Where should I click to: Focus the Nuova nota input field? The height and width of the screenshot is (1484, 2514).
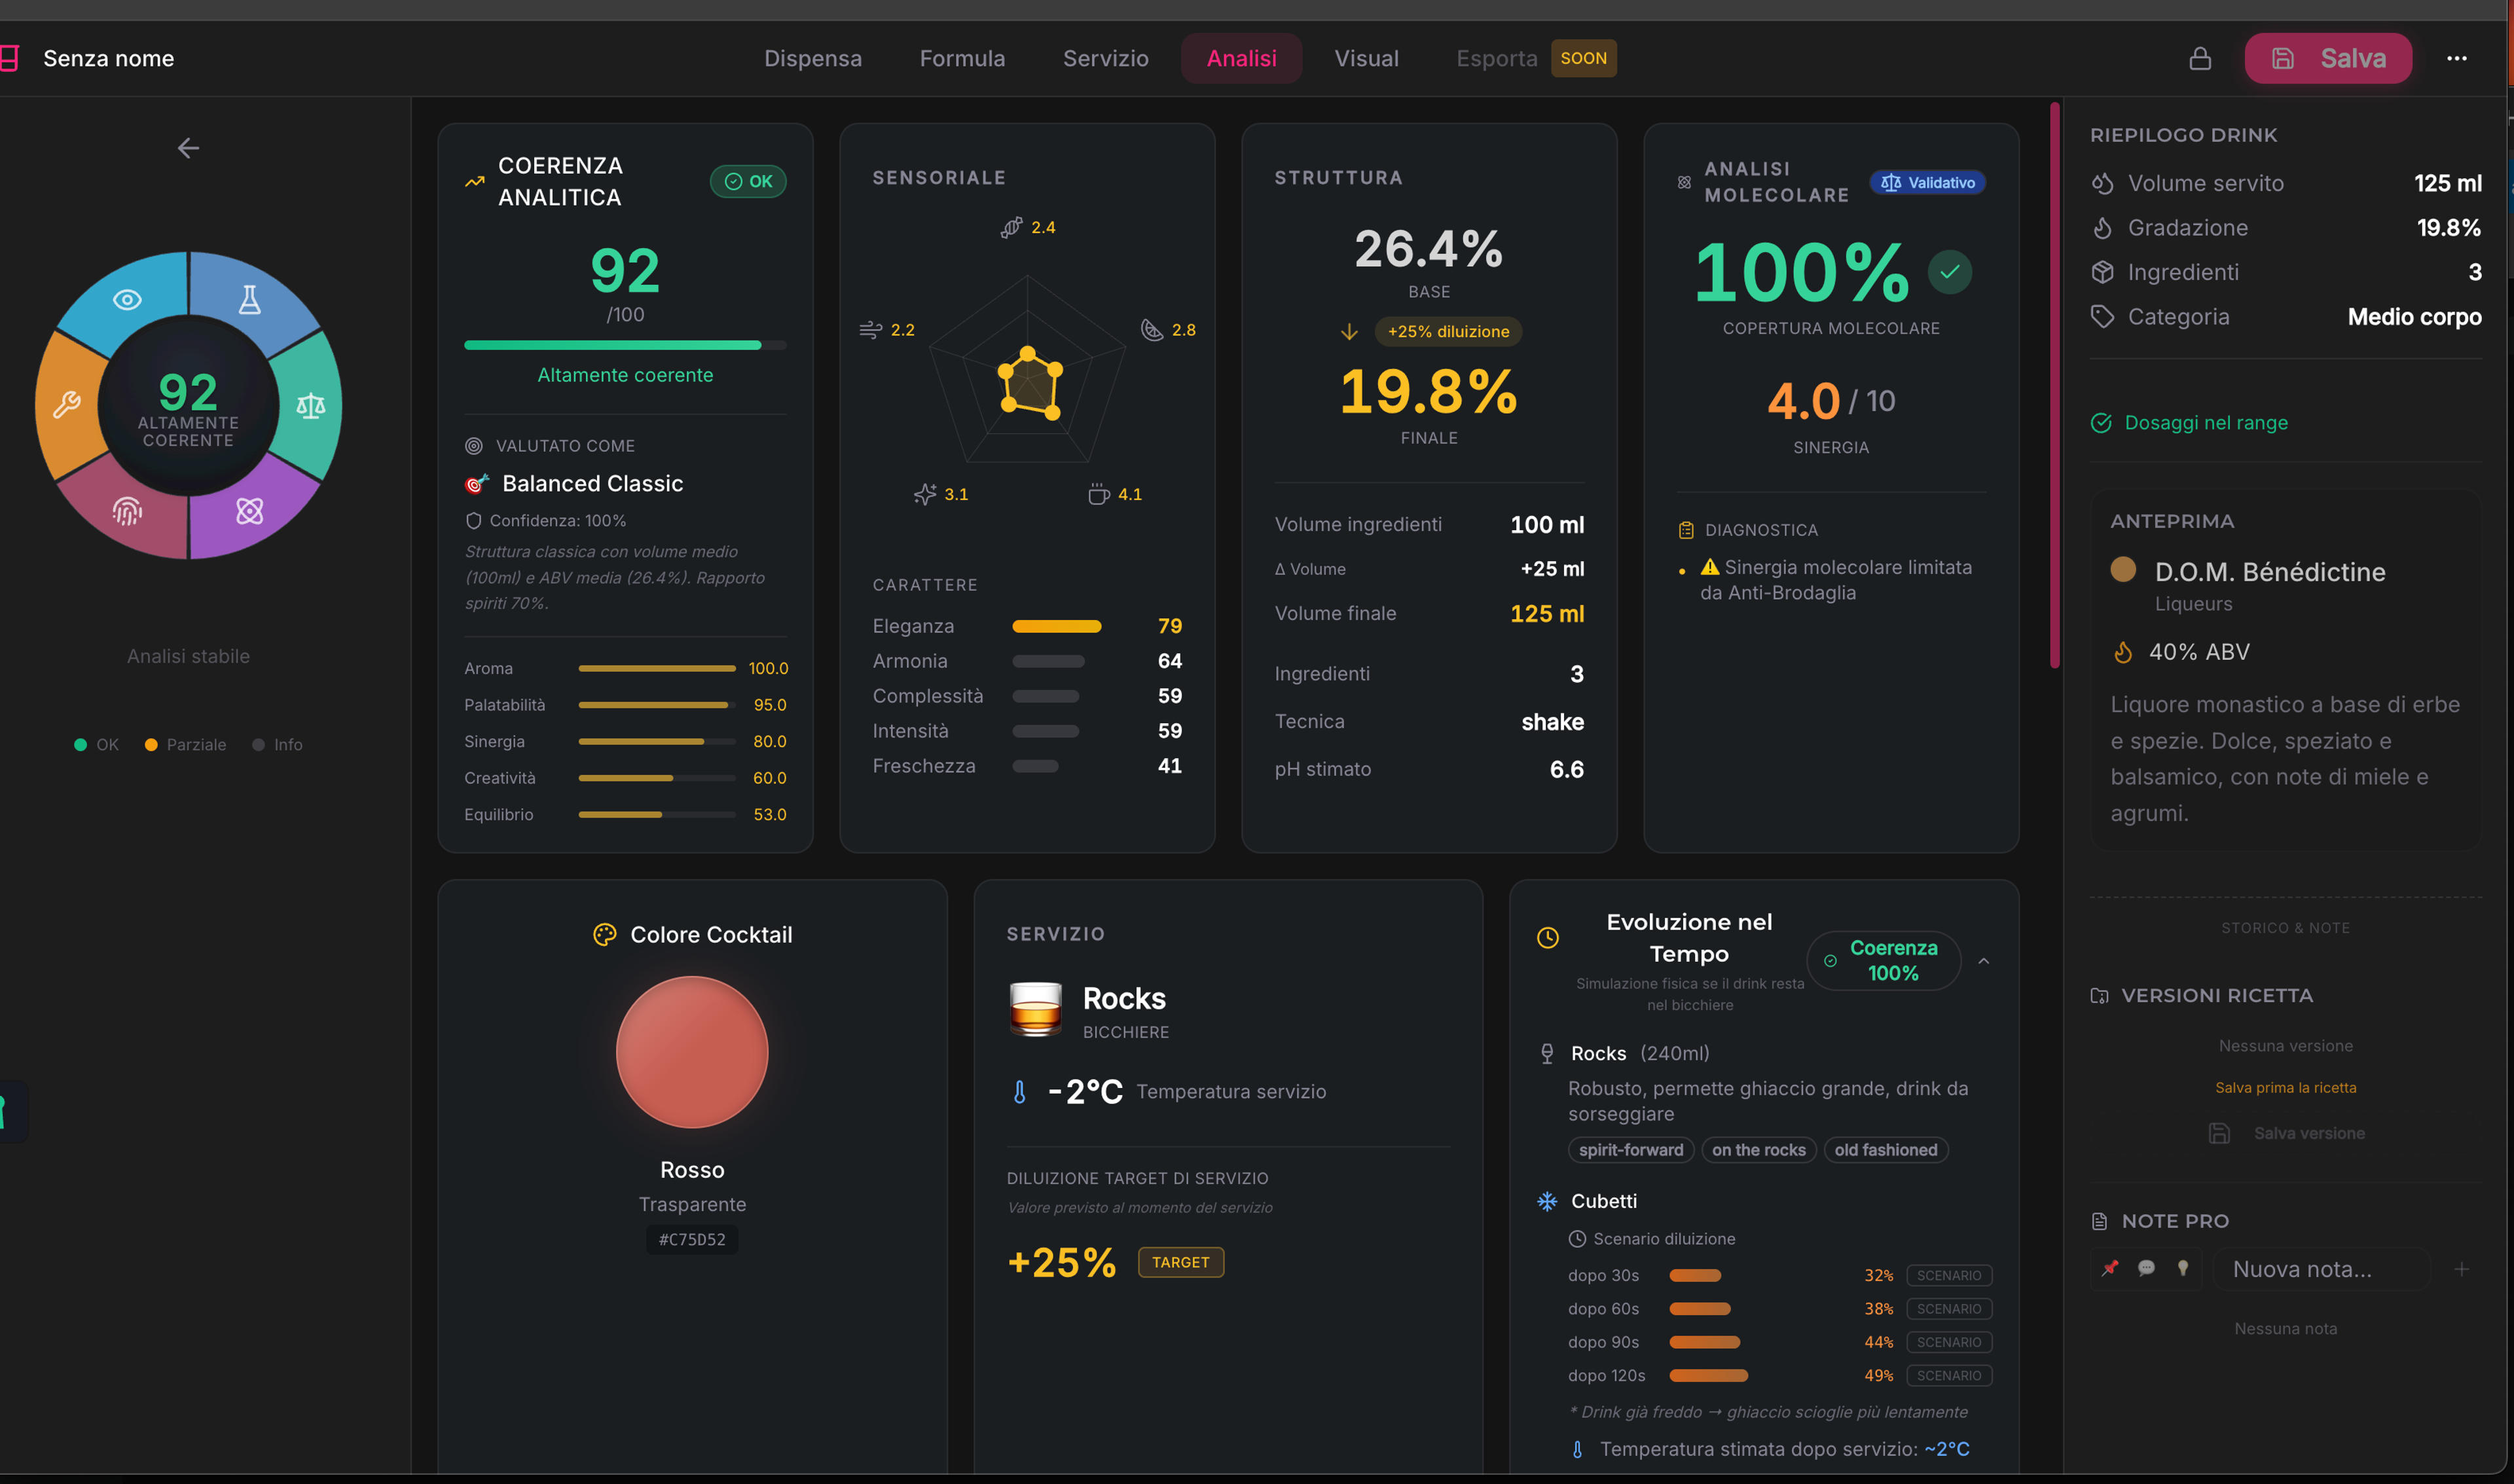pyautogui.click(x=2322, y=1269)
